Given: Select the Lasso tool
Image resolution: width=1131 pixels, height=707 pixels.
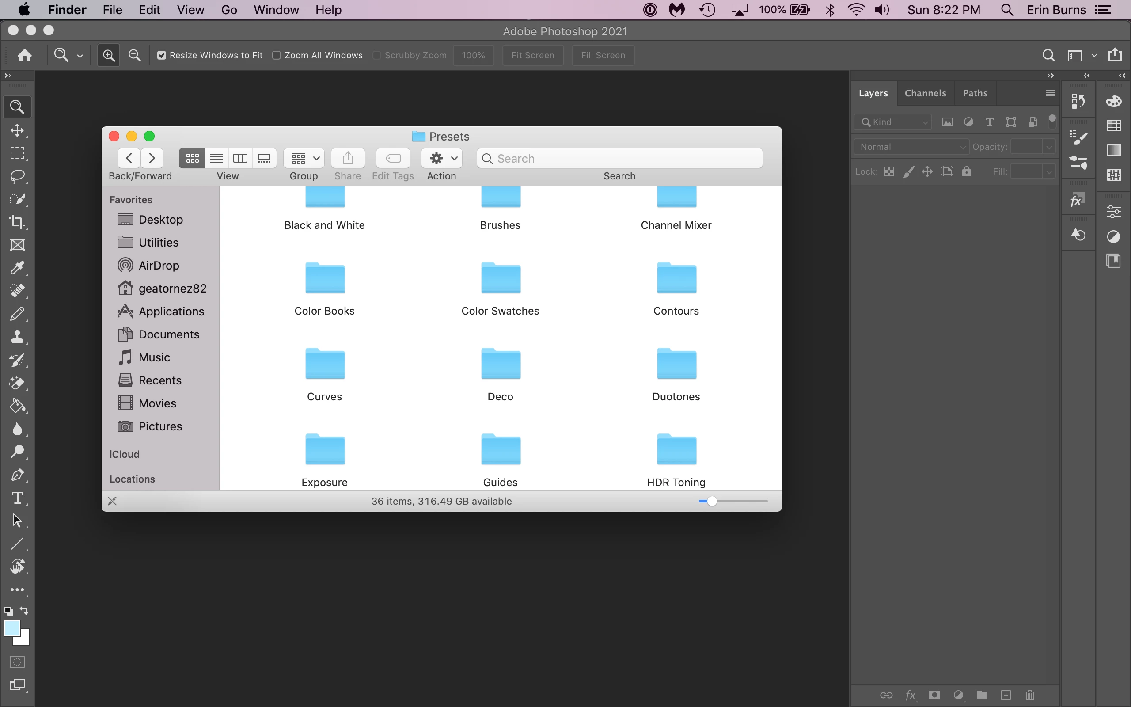Looking at the screenshot, I should (17, 176).
